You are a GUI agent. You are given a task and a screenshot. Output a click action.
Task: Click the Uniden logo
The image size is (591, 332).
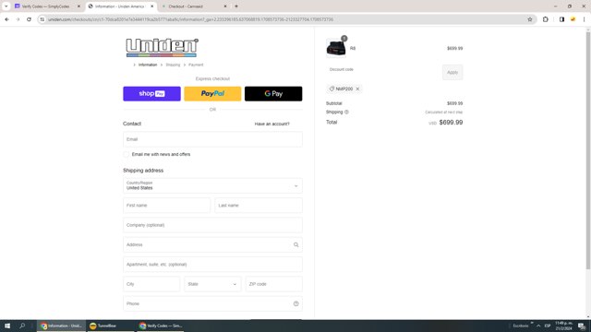coord(162,47)
